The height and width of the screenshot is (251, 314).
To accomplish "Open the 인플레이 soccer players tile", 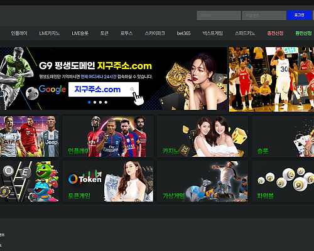I will click(108, 136).
